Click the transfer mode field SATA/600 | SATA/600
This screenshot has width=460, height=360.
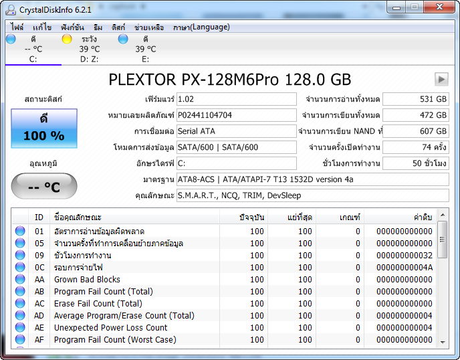[x=237, y=147]
